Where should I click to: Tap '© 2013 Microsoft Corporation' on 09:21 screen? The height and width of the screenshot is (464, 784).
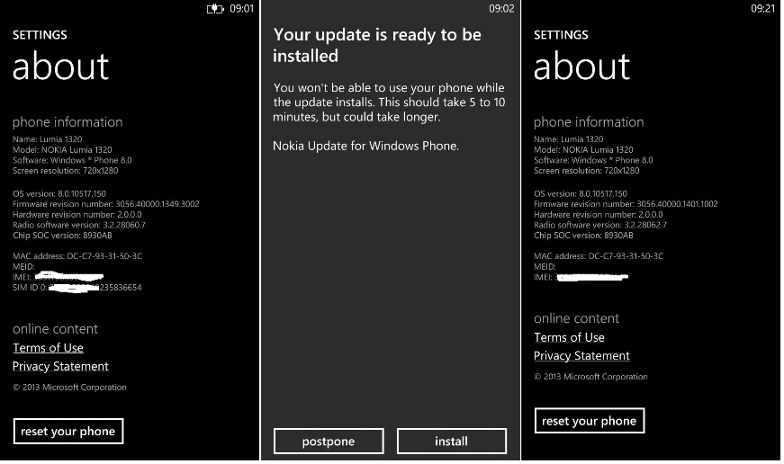[590, 377]
